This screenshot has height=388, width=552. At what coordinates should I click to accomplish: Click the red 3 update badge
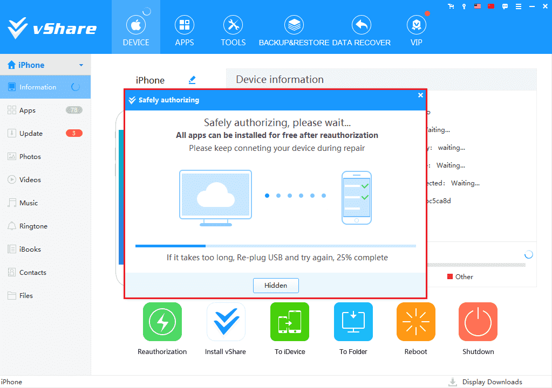point(74,133)
